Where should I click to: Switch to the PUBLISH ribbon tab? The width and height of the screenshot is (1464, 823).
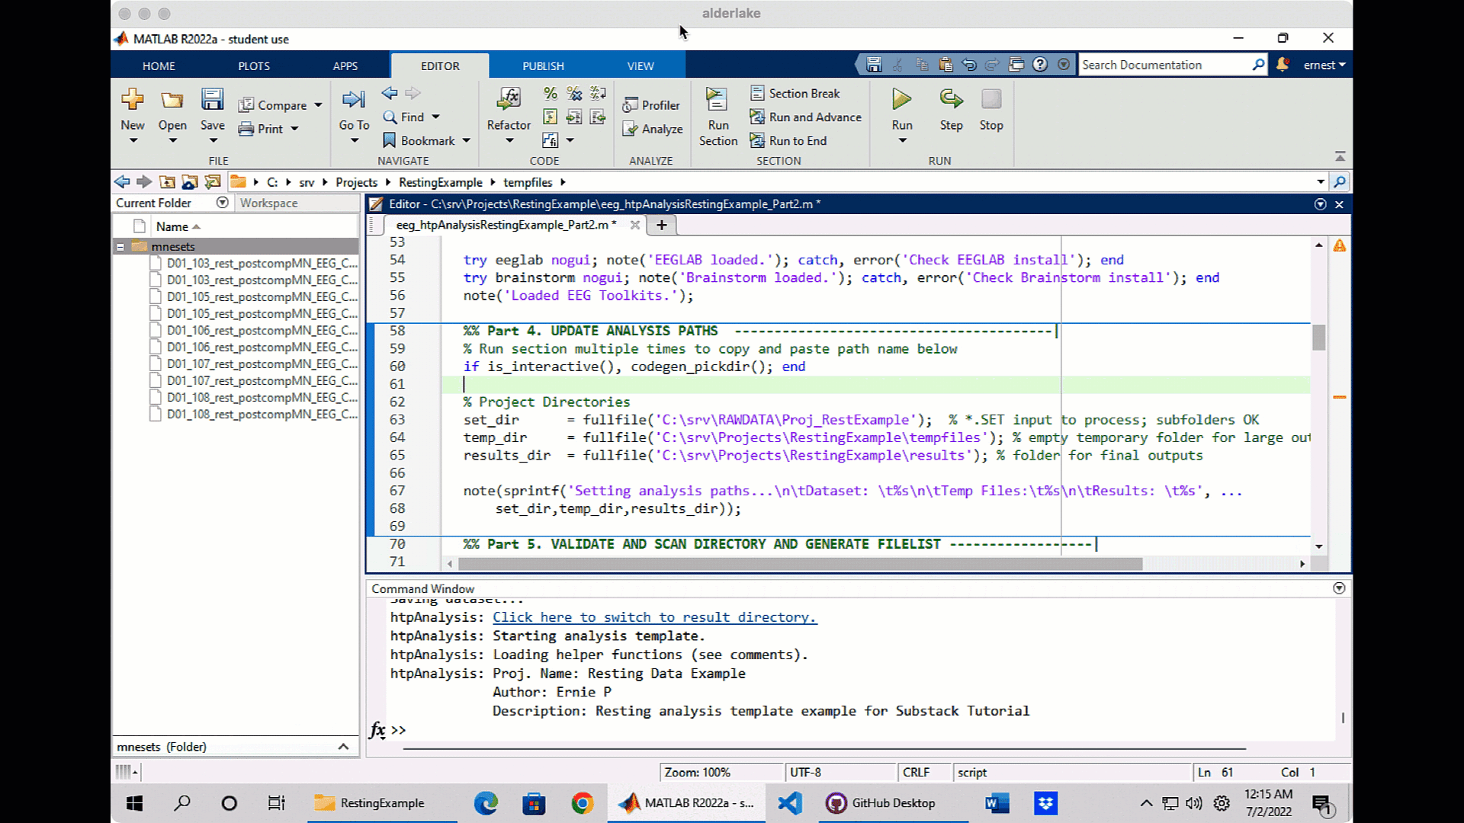543,66
